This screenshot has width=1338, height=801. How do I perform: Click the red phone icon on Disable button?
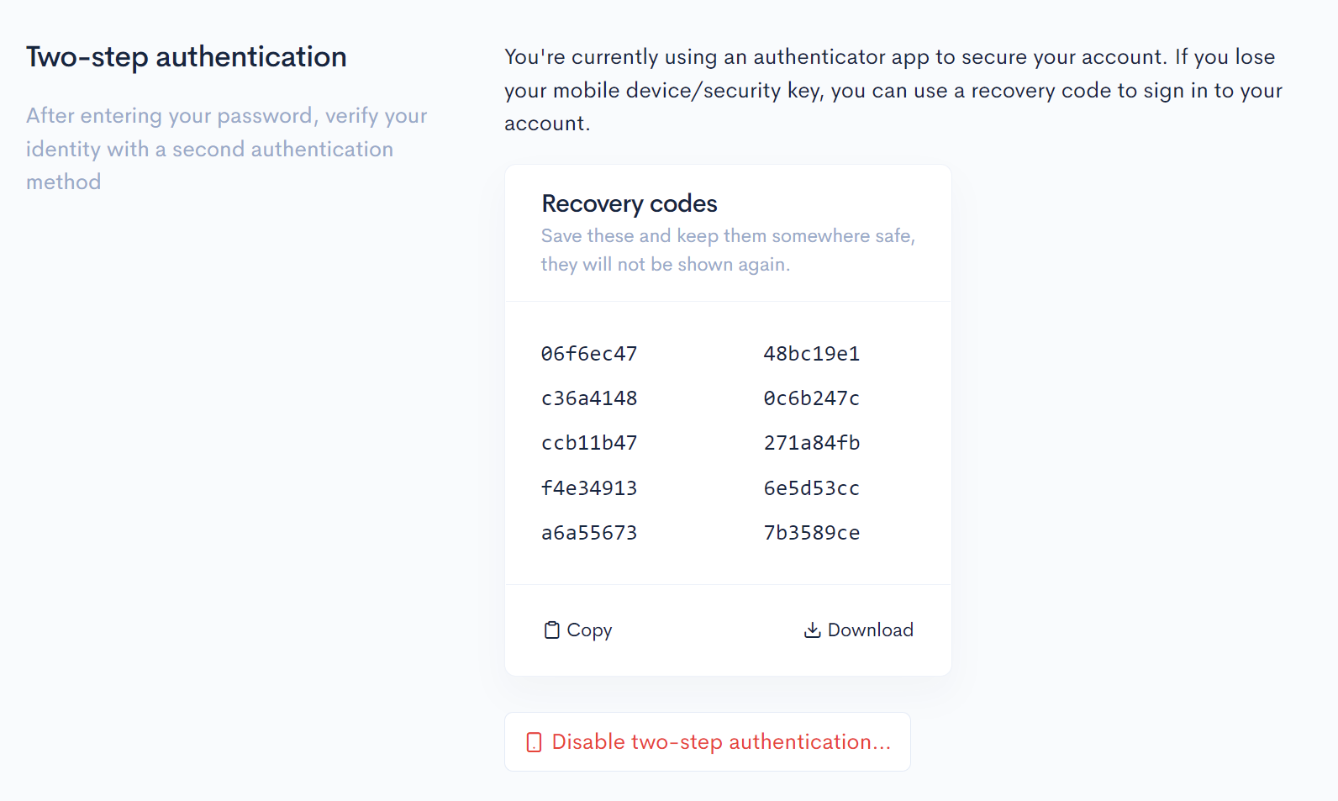click(534, 742)
